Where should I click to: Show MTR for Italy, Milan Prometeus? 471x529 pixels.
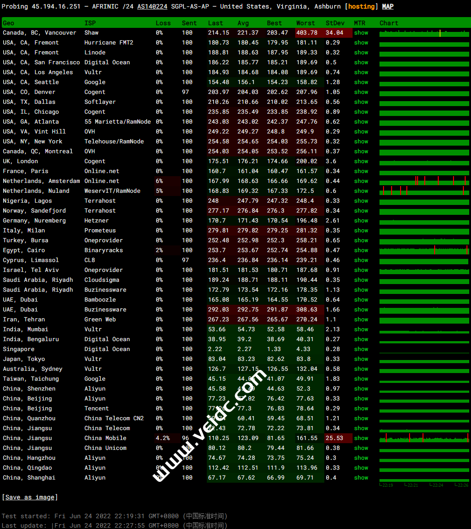click(x=361, y=231)
